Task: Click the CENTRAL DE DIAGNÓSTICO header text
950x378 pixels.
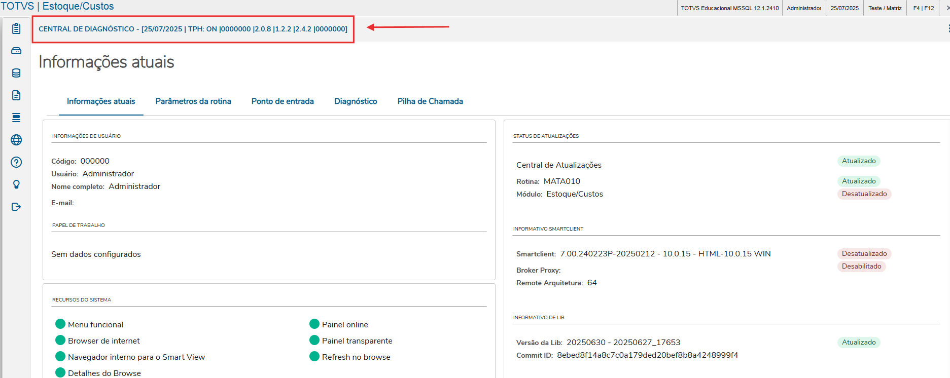Action: coord(193,29)
